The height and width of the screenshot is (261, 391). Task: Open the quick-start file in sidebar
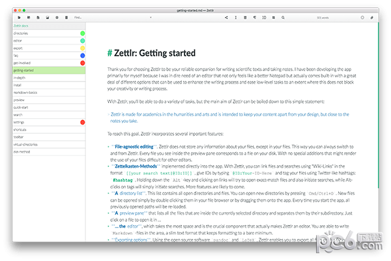pyautogui.click(x=49, y=108)
